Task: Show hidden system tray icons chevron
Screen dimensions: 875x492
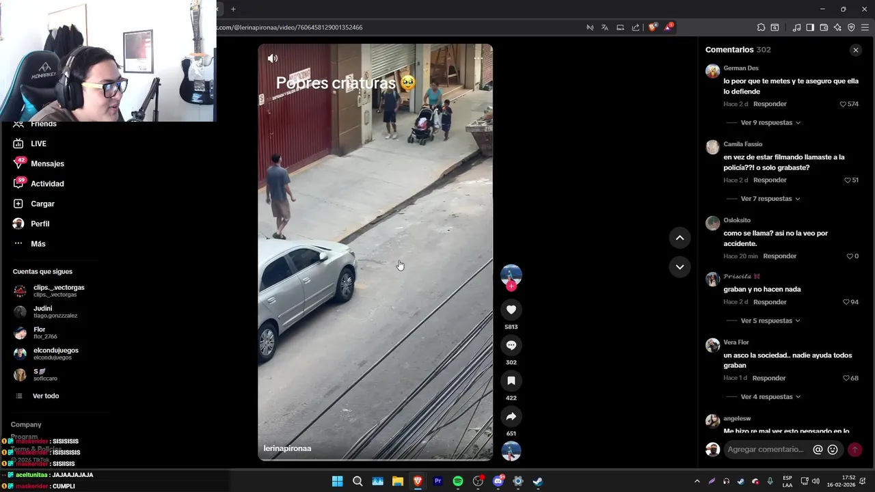Action: (x=697, y=481)
